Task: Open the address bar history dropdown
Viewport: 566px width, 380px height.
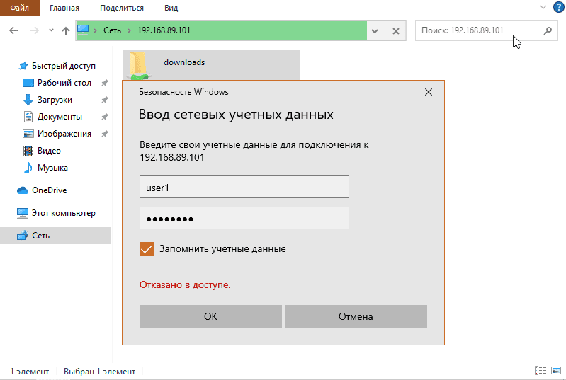Action: tap(375, 31)
